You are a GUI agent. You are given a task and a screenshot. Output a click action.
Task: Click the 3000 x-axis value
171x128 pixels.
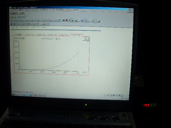click(54, 72)
